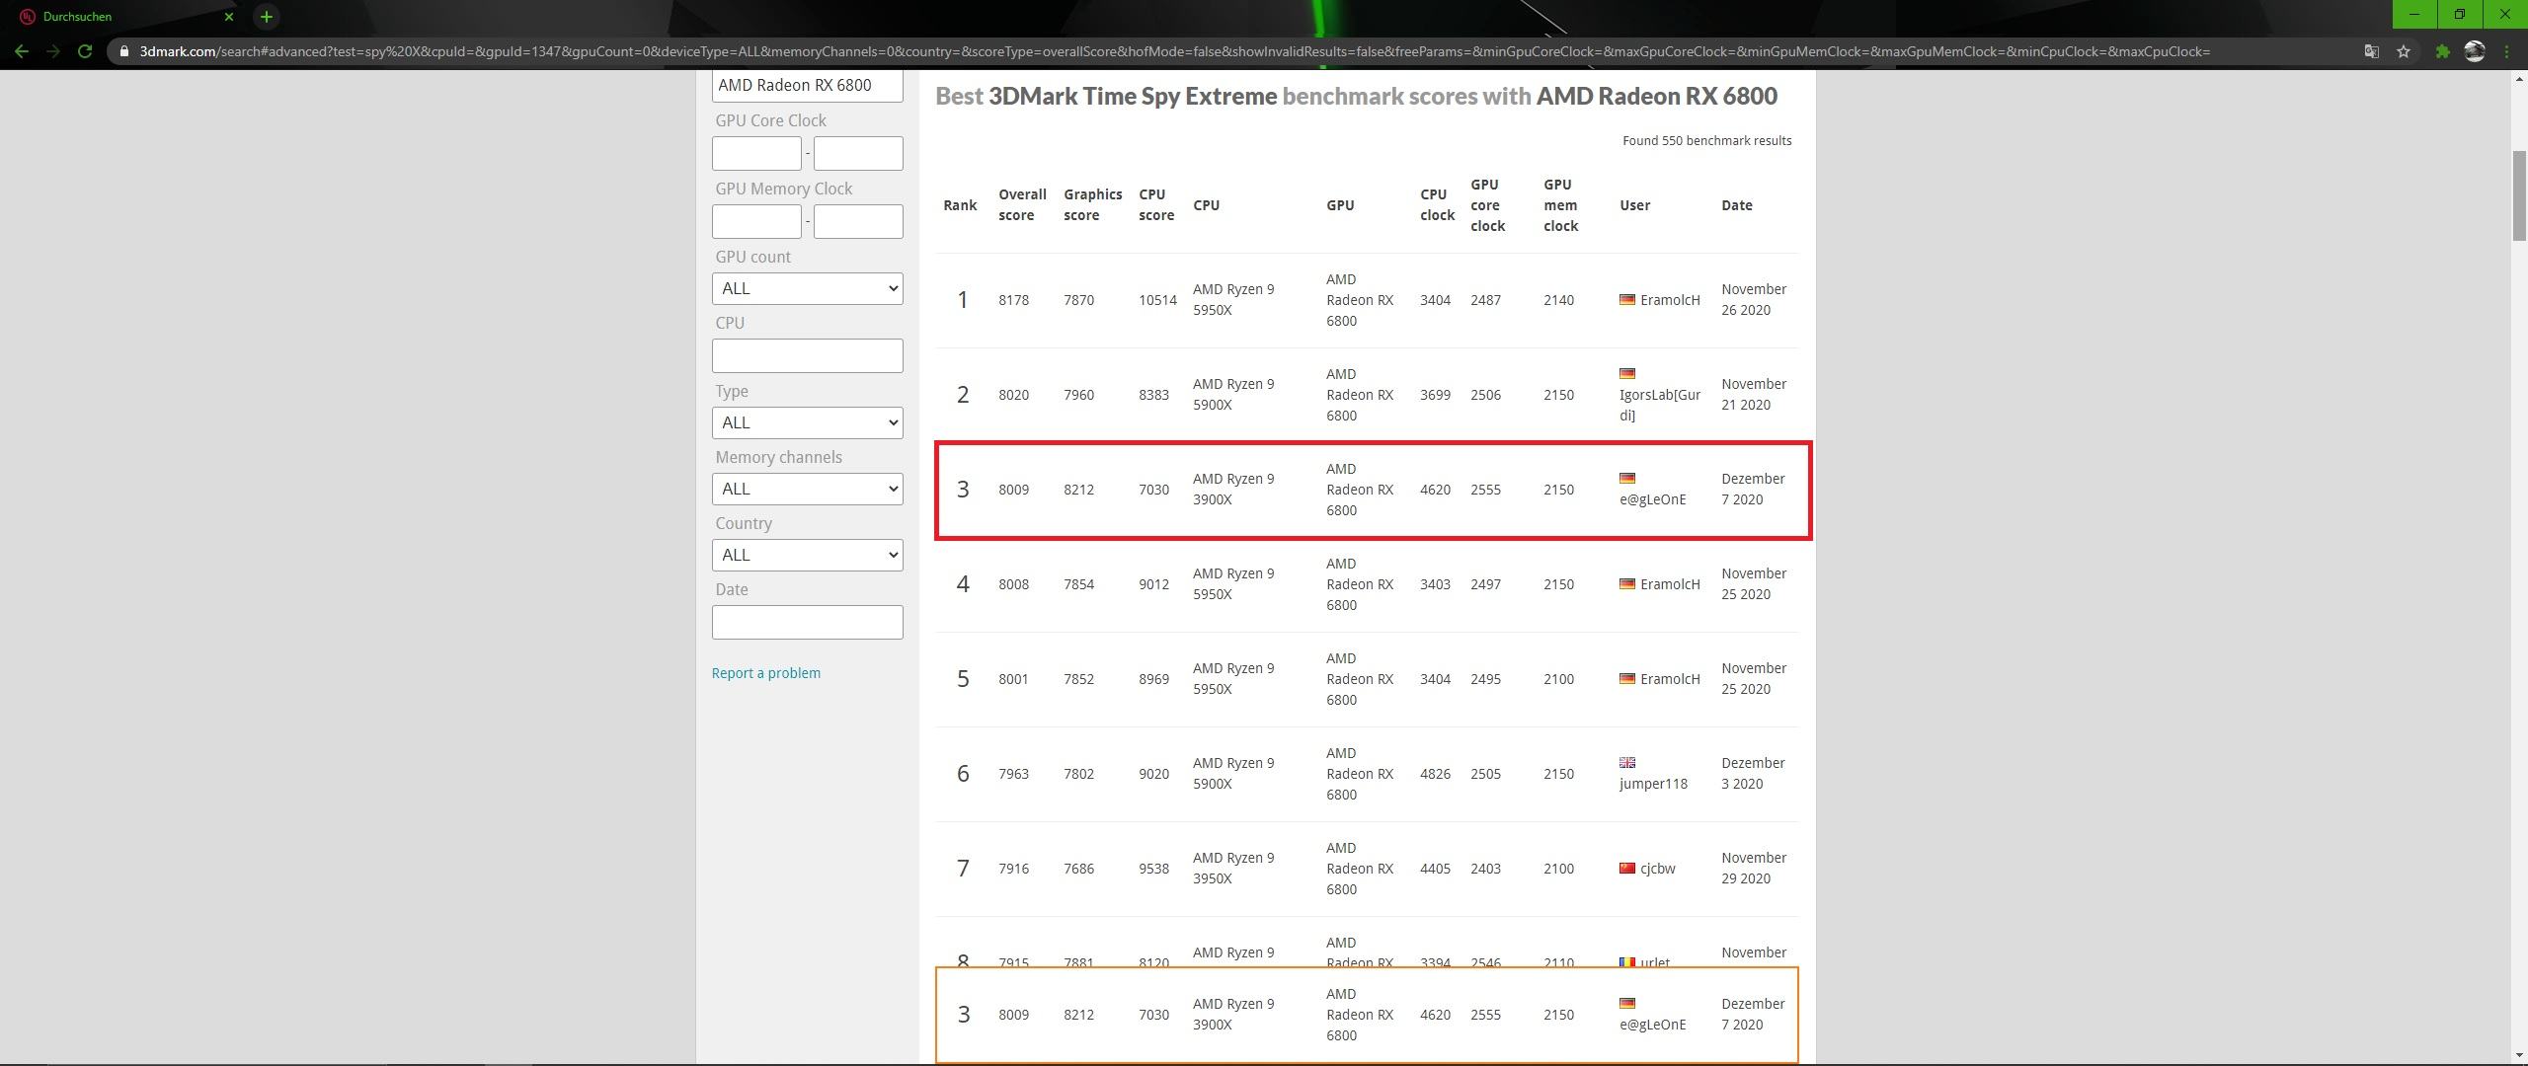Screen dimensions: 2528x1066
Task: Click the Overall score column header
Action: tap(1022, 205)
